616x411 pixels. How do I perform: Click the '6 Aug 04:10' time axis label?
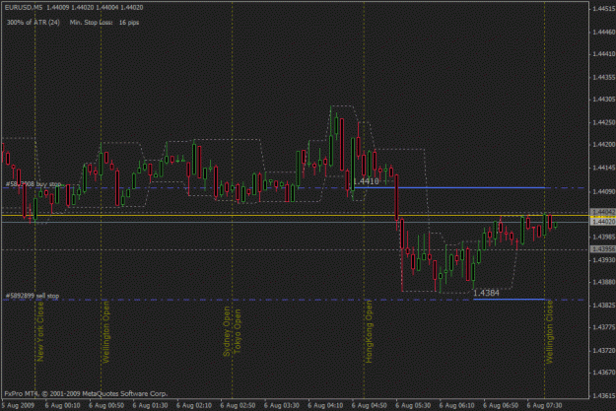tap(325, 405)
